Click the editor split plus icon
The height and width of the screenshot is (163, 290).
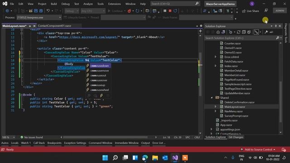(200, 31)
